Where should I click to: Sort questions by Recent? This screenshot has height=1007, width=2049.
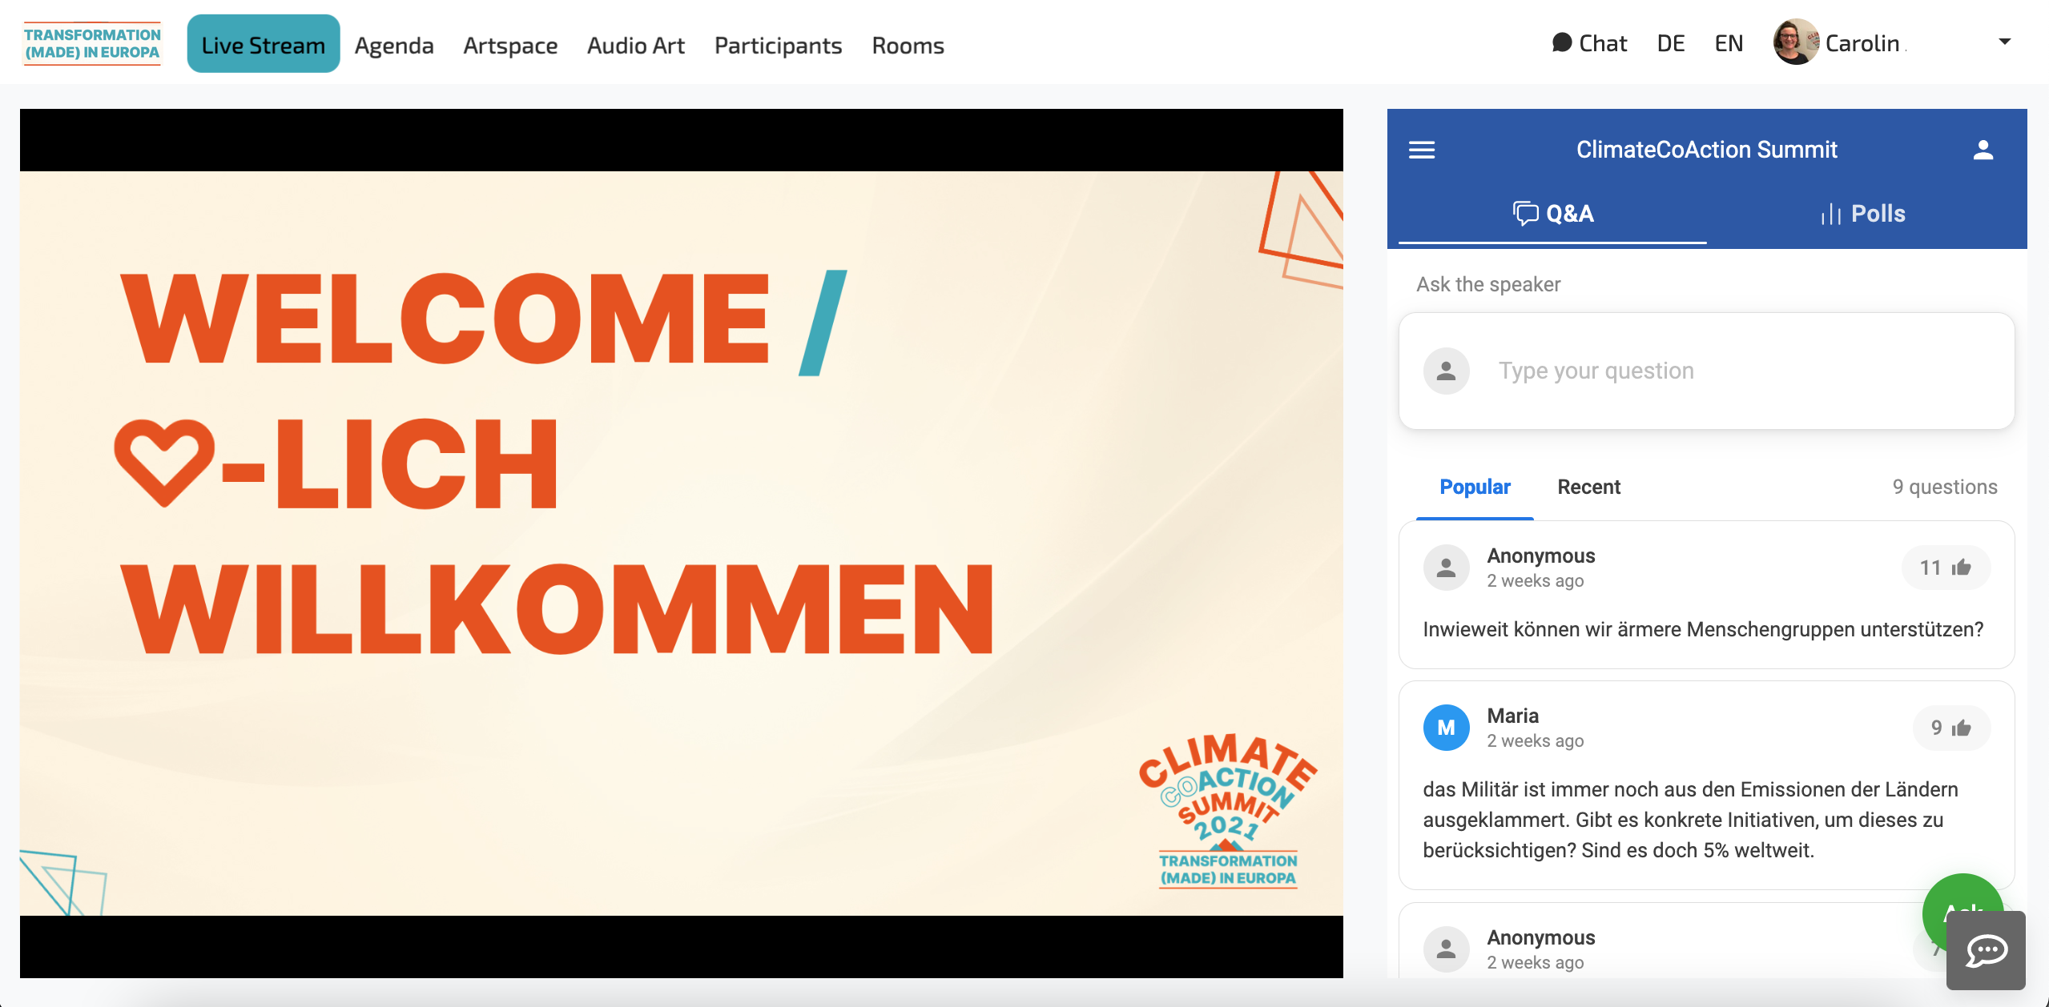click(x=1588, y=487)
